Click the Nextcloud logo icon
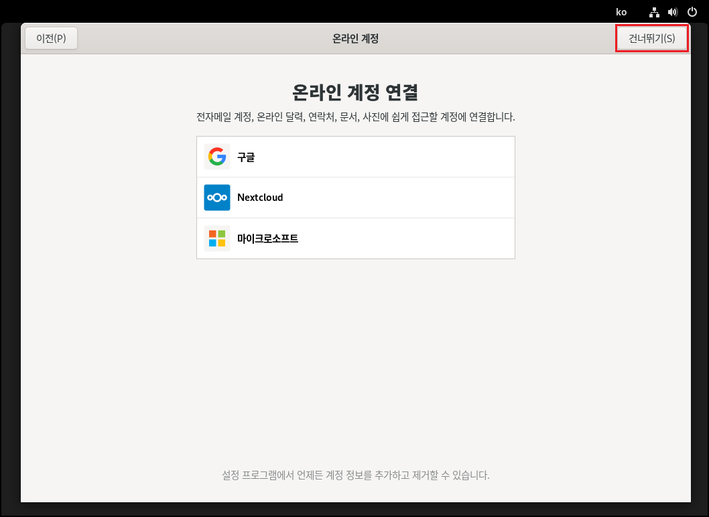The height and width of the screenshot is (517, 709). click(x=217, y=198)
